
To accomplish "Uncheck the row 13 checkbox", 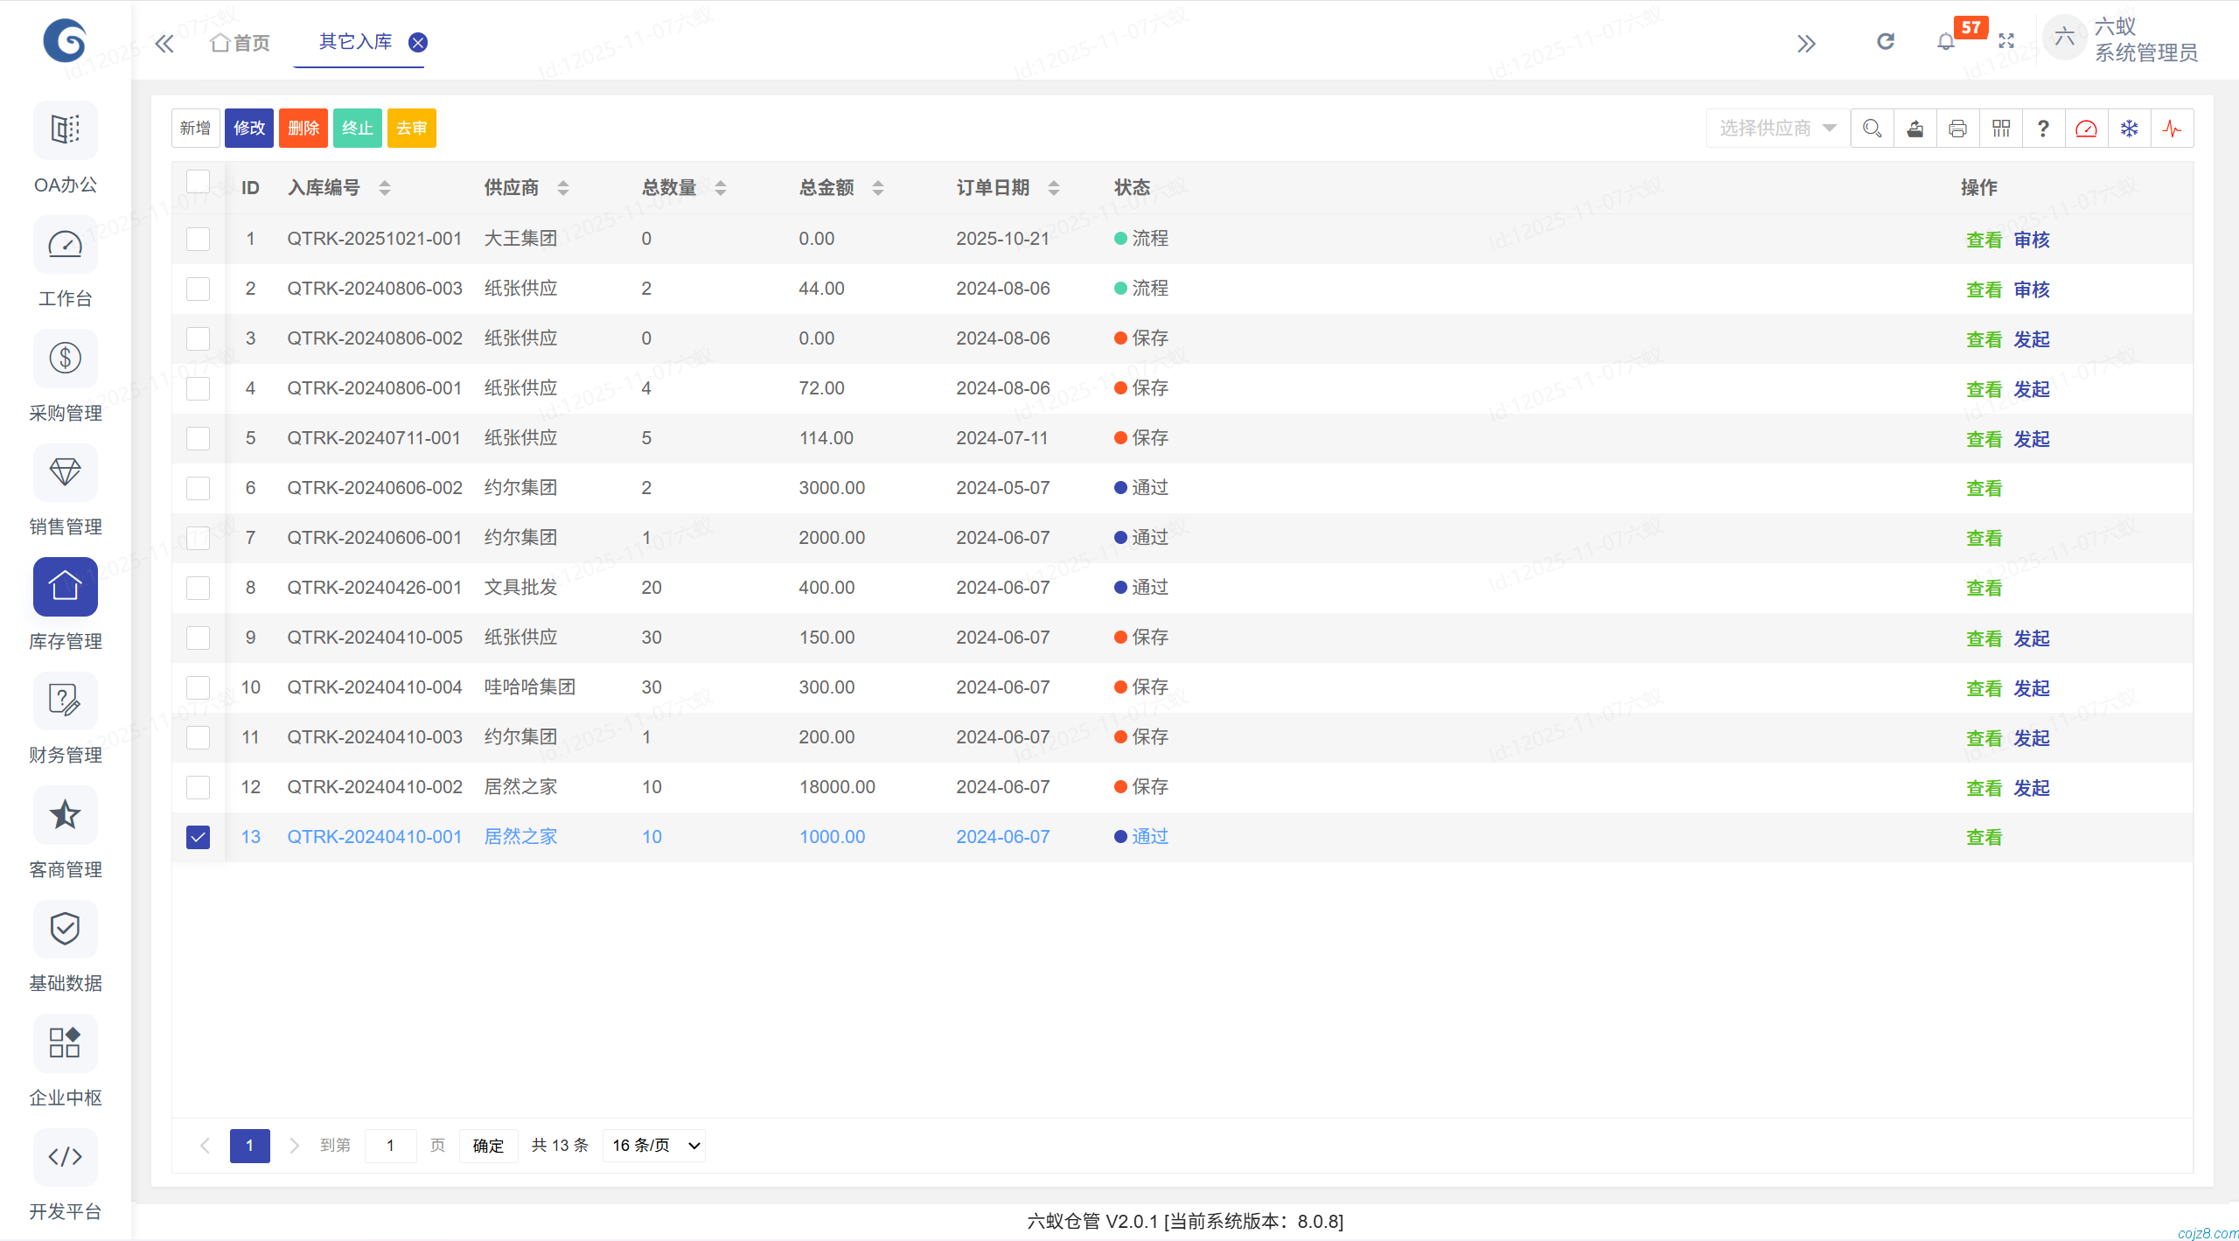I will [x=199, y=837].
